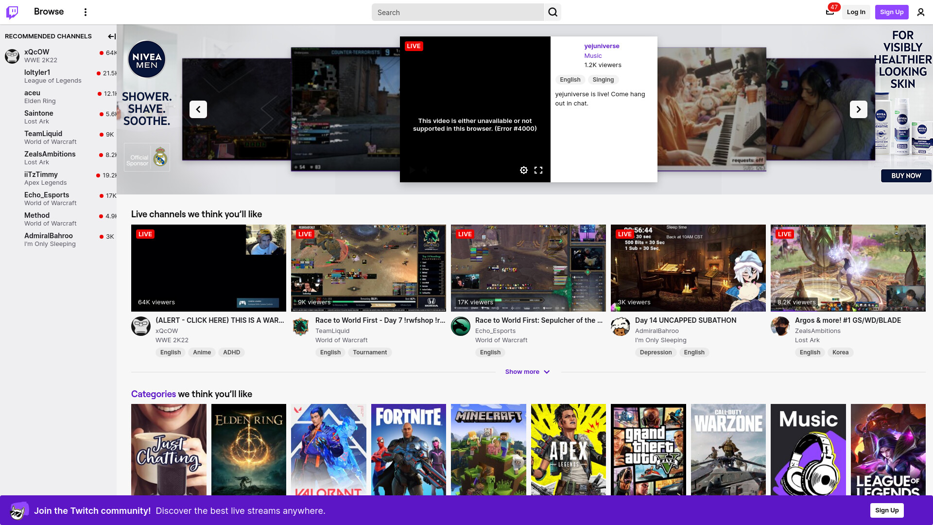The height and width of the screenshot is (525, 933).
Task: Open Echo_Esports in recommended channels
Action: pyautogui.click(x=58, y=199)
